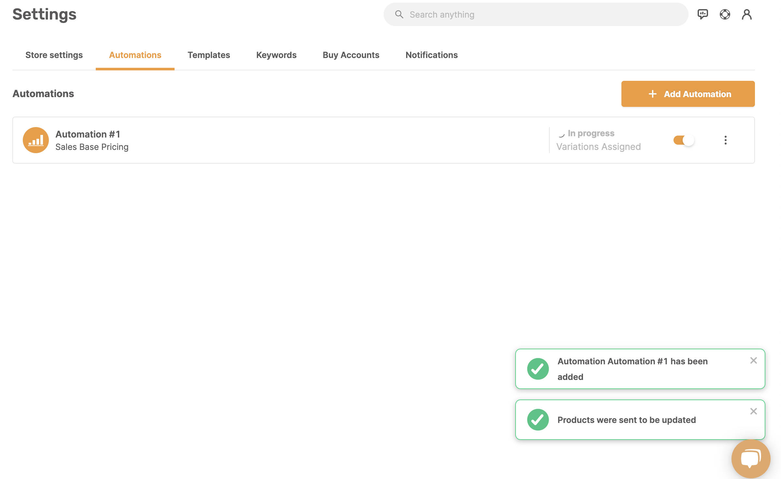781x479 pixels.
Task: Click the green check on products updated toast
Action: (x=538, y=420)
